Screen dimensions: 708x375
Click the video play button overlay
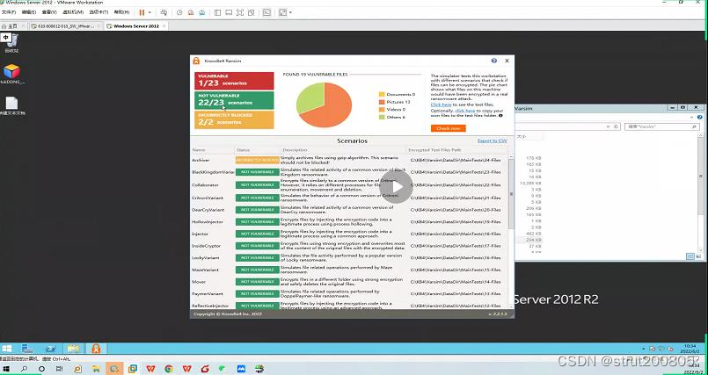[397, 186]
